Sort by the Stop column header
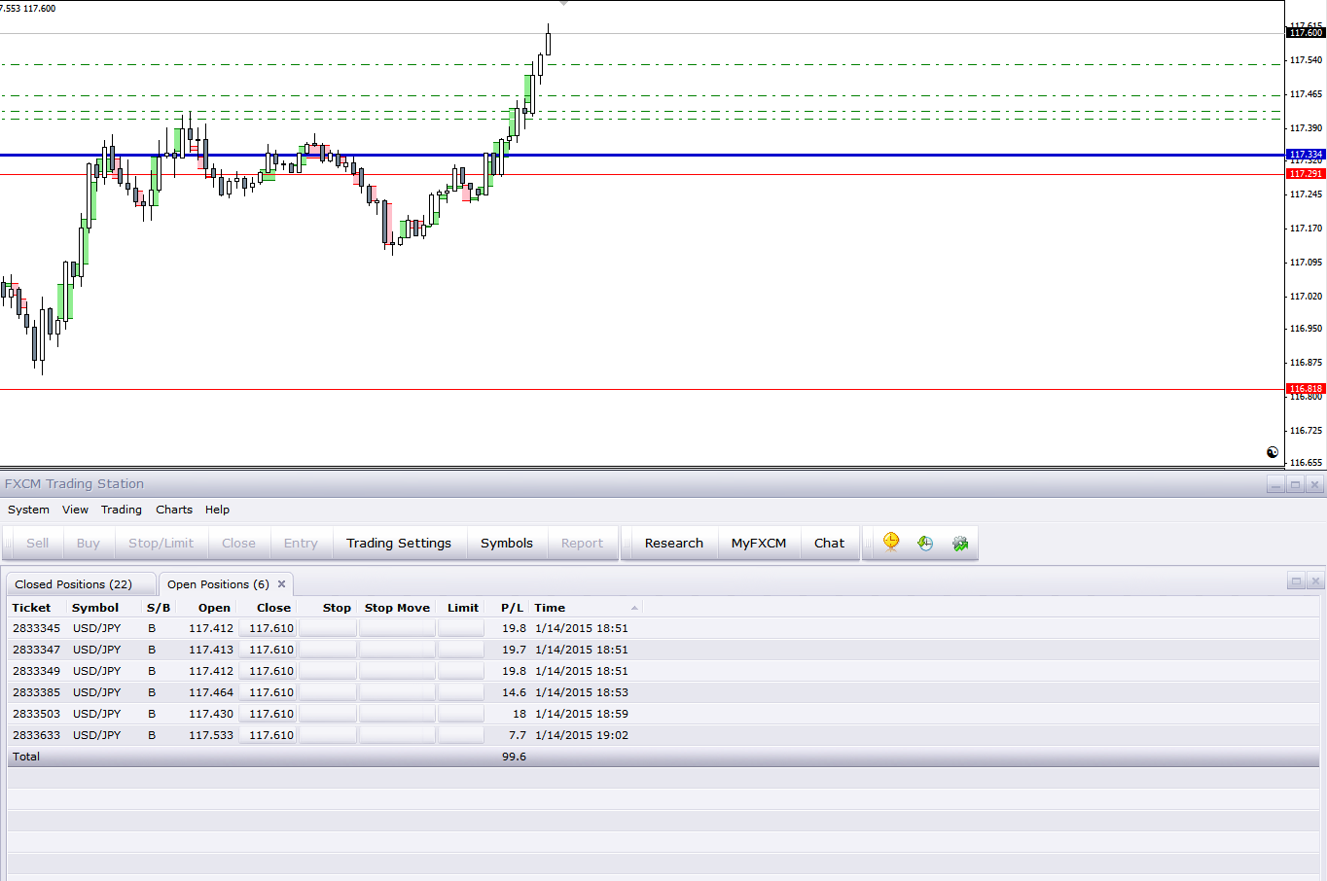The image size is (1327, 881). click(337, 608)
